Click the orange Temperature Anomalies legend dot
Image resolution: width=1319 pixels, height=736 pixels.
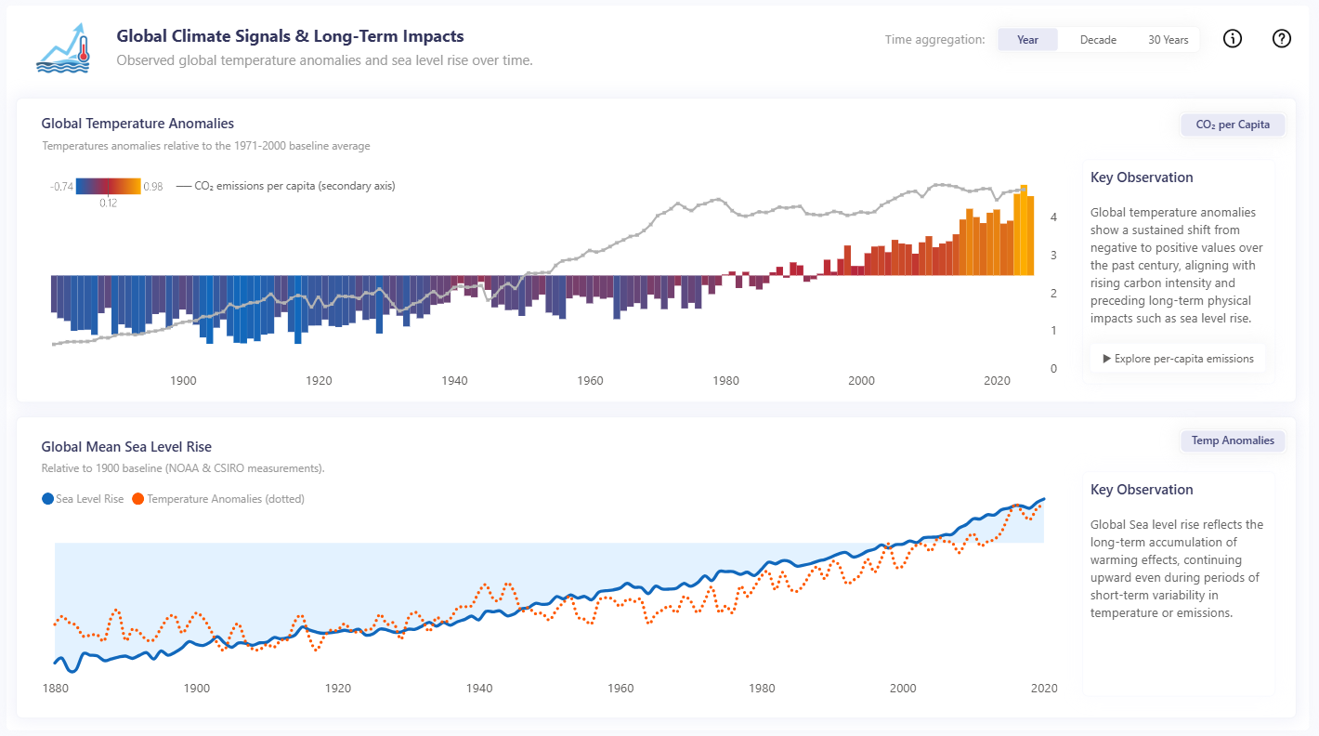(138, 499)
